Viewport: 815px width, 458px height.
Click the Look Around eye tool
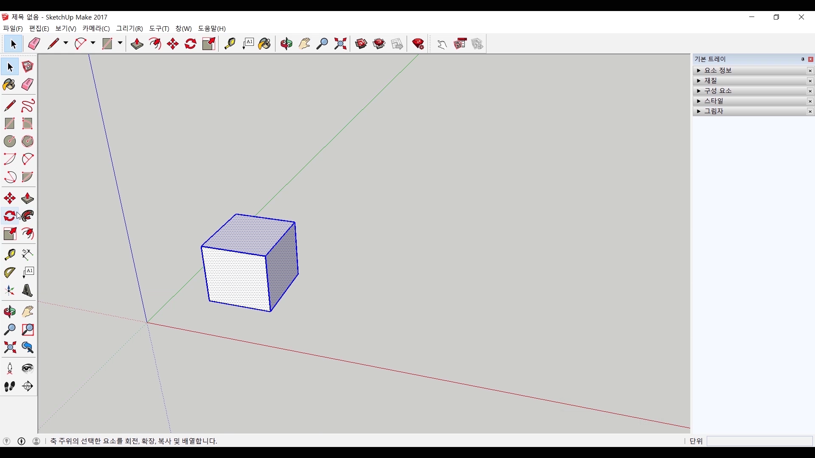tap(28, 368)
